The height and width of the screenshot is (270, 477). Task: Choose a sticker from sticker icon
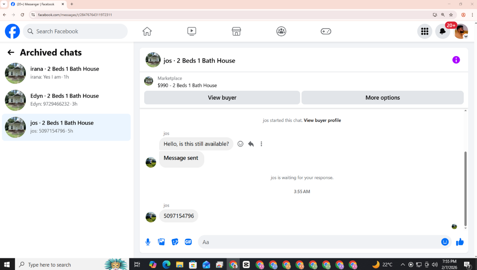point(175,242)
